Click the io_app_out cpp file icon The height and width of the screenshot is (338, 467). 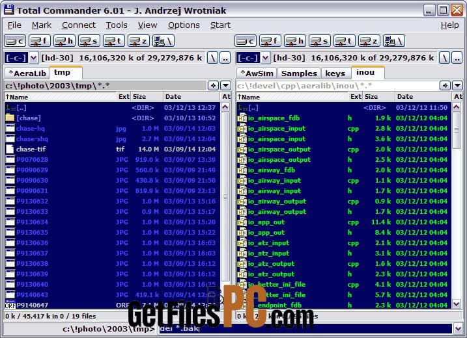point(242,222)
